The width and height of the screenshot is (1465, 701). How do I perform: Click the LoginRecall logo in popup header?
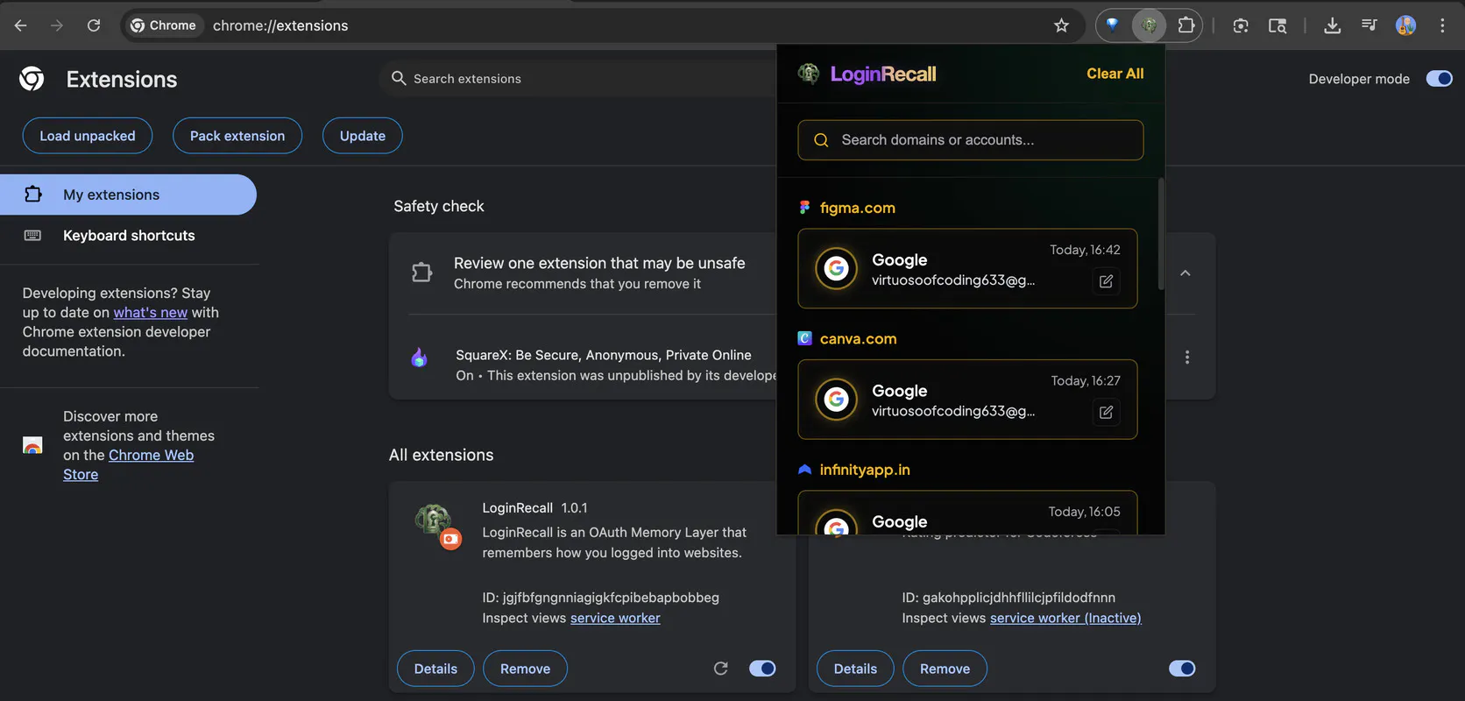[x=809, y=74]
